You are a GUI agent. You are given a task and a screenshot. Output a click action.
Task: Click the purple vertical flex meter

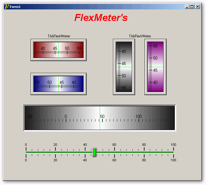tap(155, 67)
